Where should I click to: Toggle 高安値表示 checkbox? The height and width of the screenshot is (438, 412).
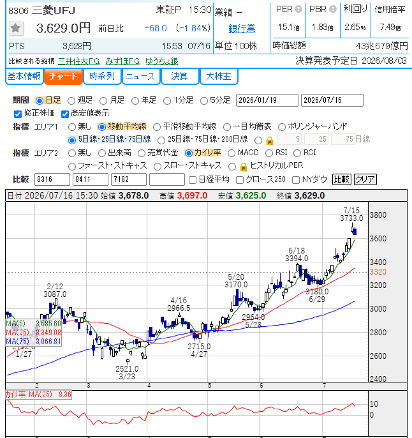65,114
